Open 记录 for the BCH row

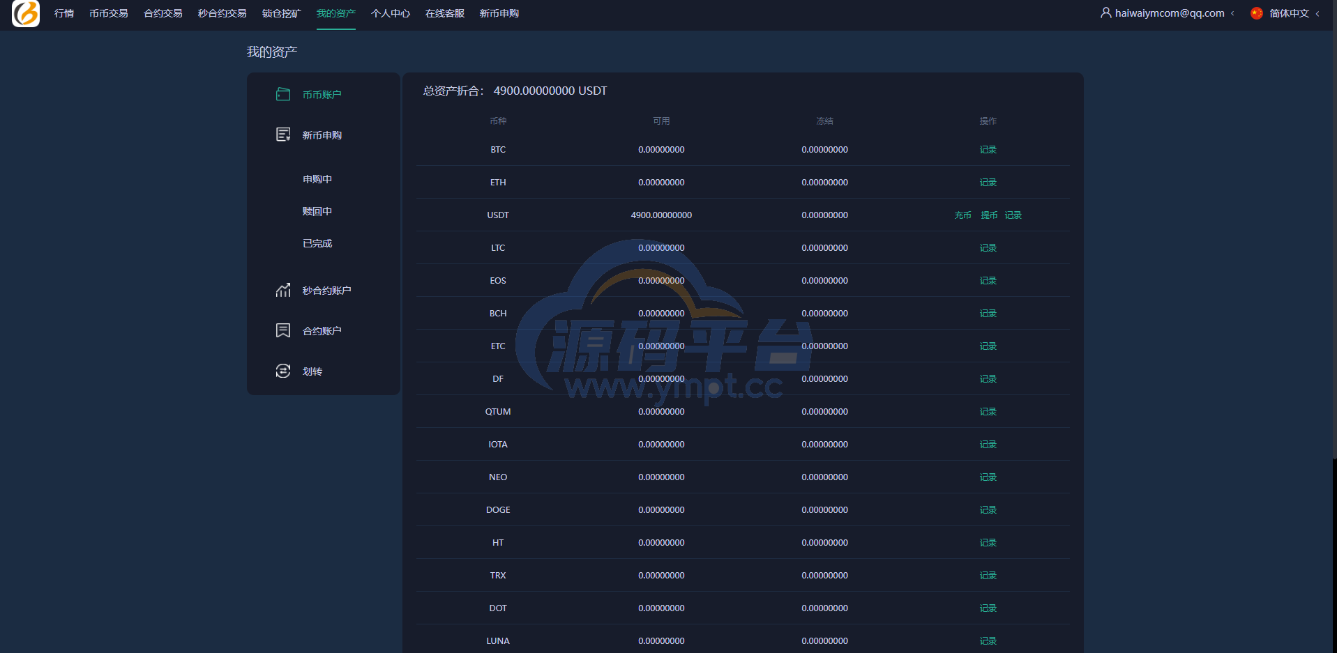click(988, 313)
